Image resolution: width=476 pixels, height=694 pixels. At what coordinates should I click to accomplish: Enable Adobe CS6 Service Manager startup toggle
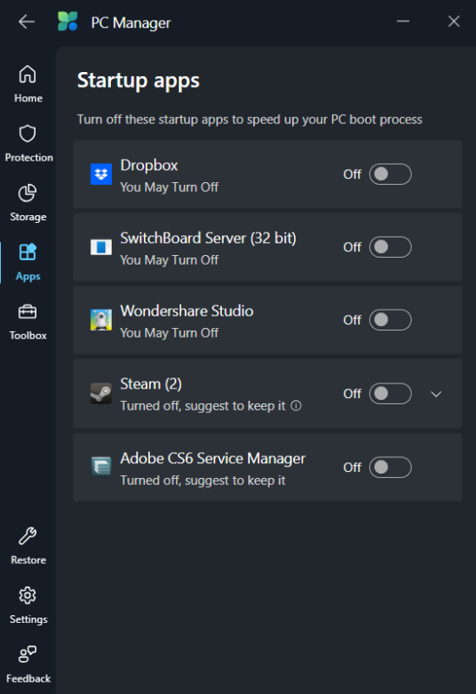(x=390, y=467)
